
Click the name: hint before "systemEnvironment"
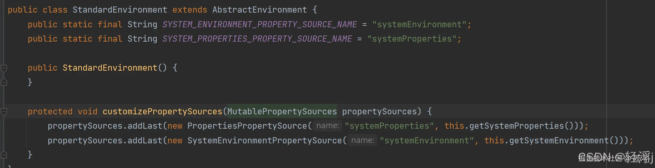[x=363, y=140]
